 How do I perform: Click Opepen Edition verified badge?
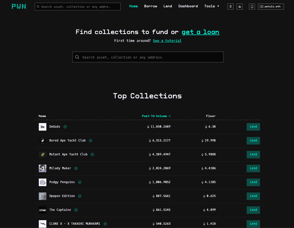80,196
